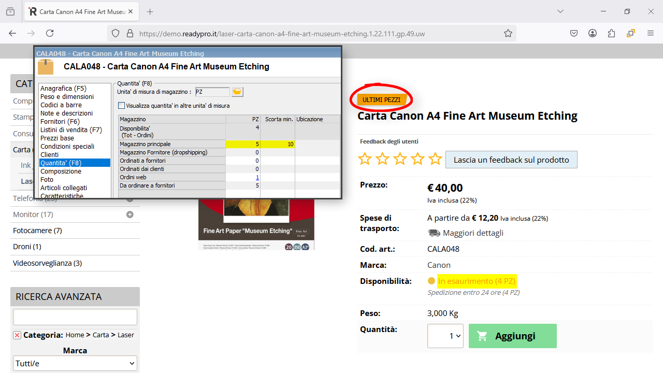Open Droni (1) category
Viewport: 663px width, 373px height.
point(27,247)
